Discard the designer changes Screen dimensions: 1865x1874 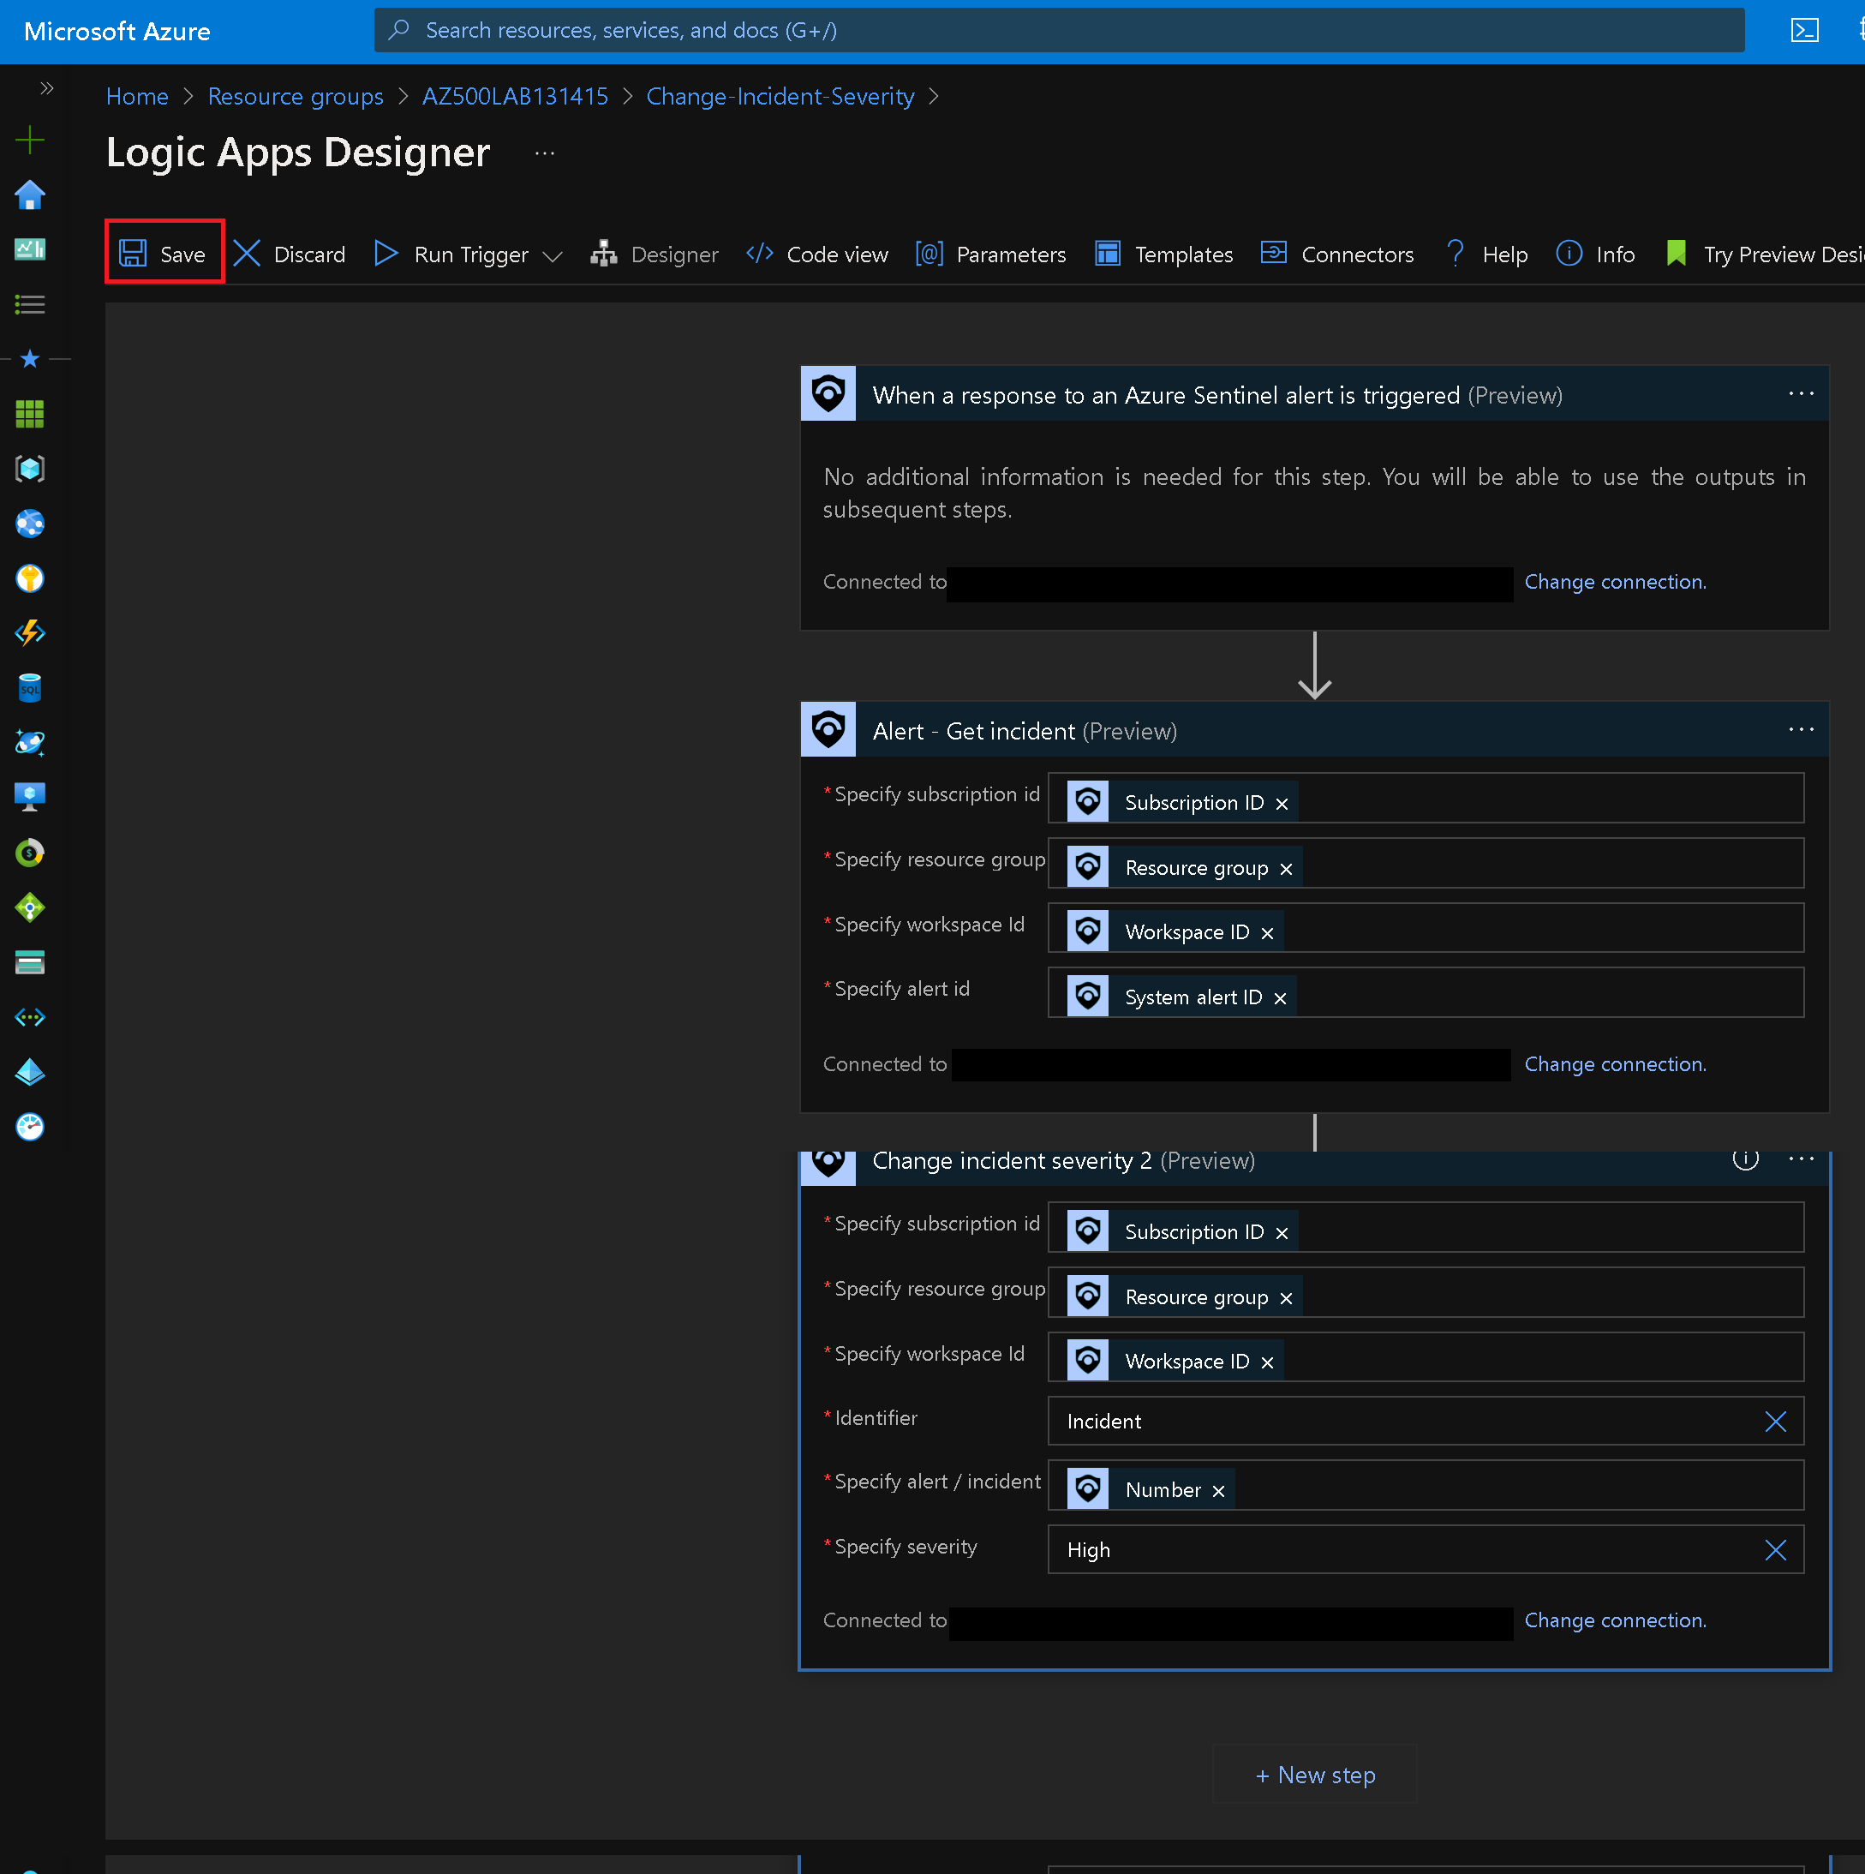[290, 254]
